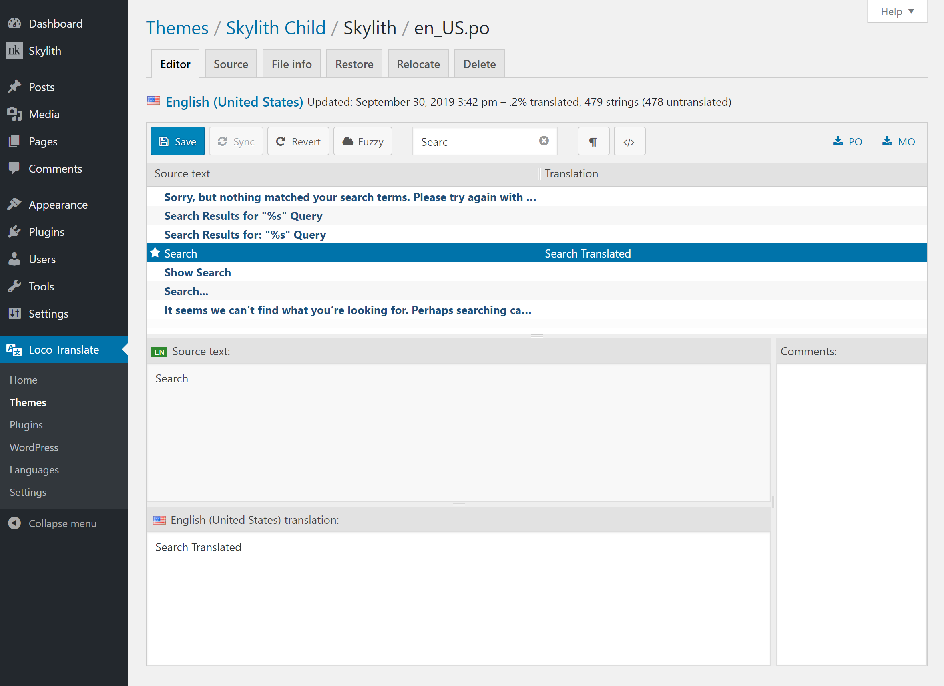Open Loco Translate Plugins submenu item
The height and width of the screenshot is (686, 944).
pos(26,425)
